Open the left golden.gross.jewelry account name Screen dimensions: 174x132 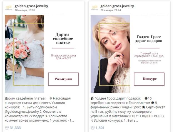pos(31,6)
